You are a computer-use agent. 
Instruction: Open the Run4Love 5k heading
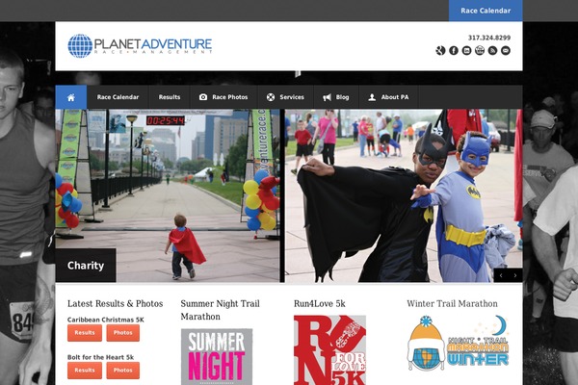pyautogui.click(x=319, y=304)
